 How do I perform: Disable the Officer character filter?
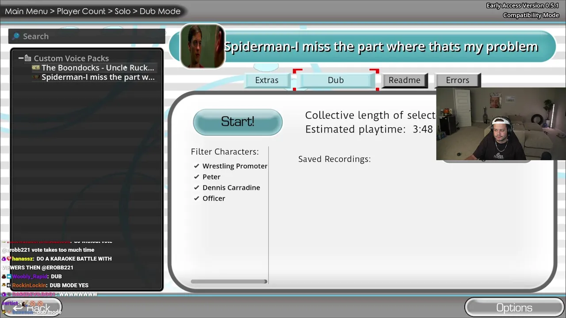click(x=196, y=198)
